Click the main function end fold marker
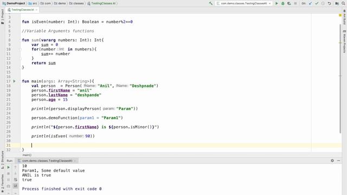Image resolution: width=347 pixels, height=195 pixels. 21,149
